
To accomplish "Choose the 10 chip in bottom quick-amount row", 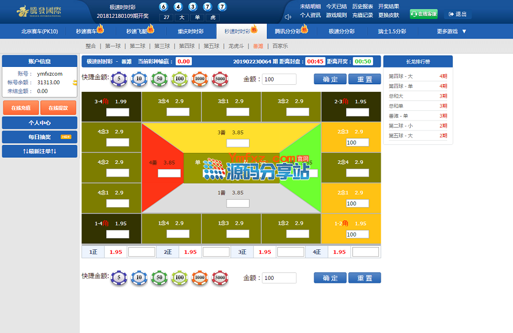I will (x=139, y=278).
